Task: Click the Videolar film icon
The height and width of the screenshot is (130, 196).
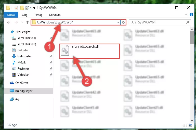Action: click(14, 75)
